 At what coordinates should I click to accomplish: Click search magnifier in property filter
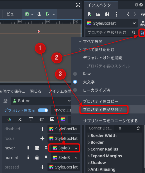(x=134, y=33)
